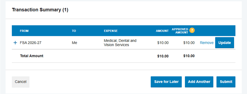Select the FSA 2026-27 account cell
Image resolution: width=247 pixels, height=94 pixels.
click(31, 43)
